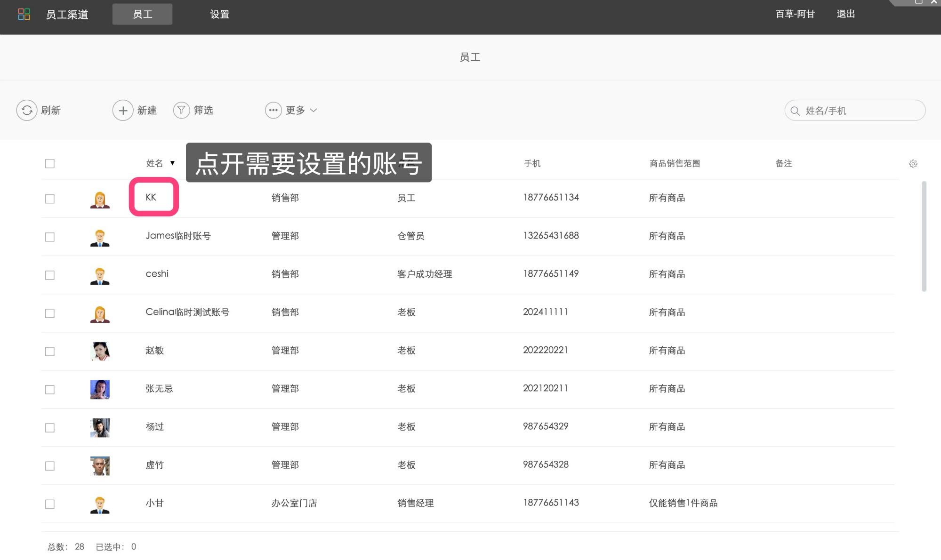Click phone number 18776651143
The width and height of the screenshot is (941, 560).
pos(551,503)
